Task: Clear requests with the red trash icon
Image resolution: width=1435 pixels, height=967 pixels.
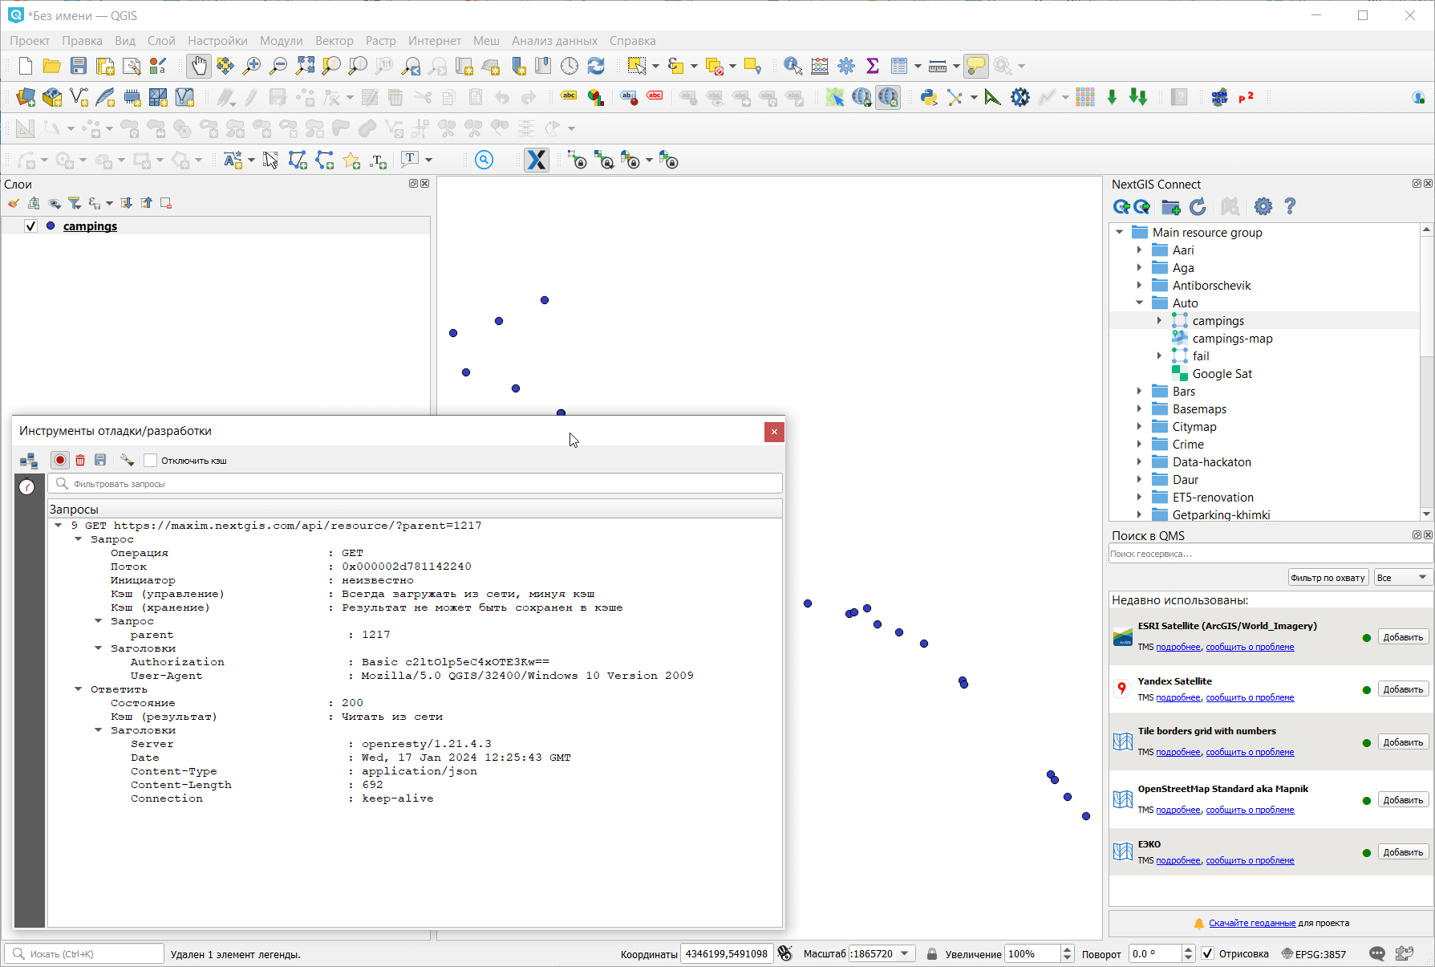Action: 80,460
